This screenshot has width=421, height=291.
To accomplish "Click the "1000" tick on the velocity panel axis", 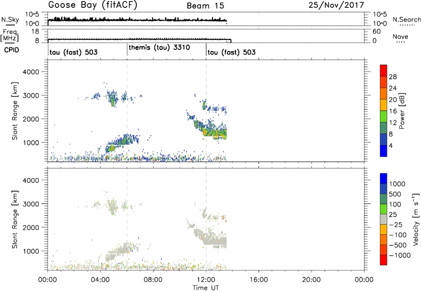I will pyautogui.click(x=32, y=251).
